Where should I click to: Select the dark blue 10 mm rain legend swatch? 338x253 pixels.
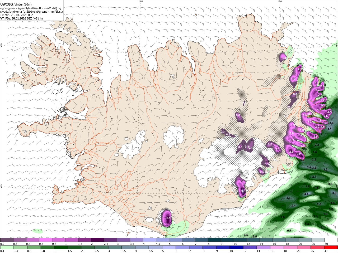click(x=236, y=247)
